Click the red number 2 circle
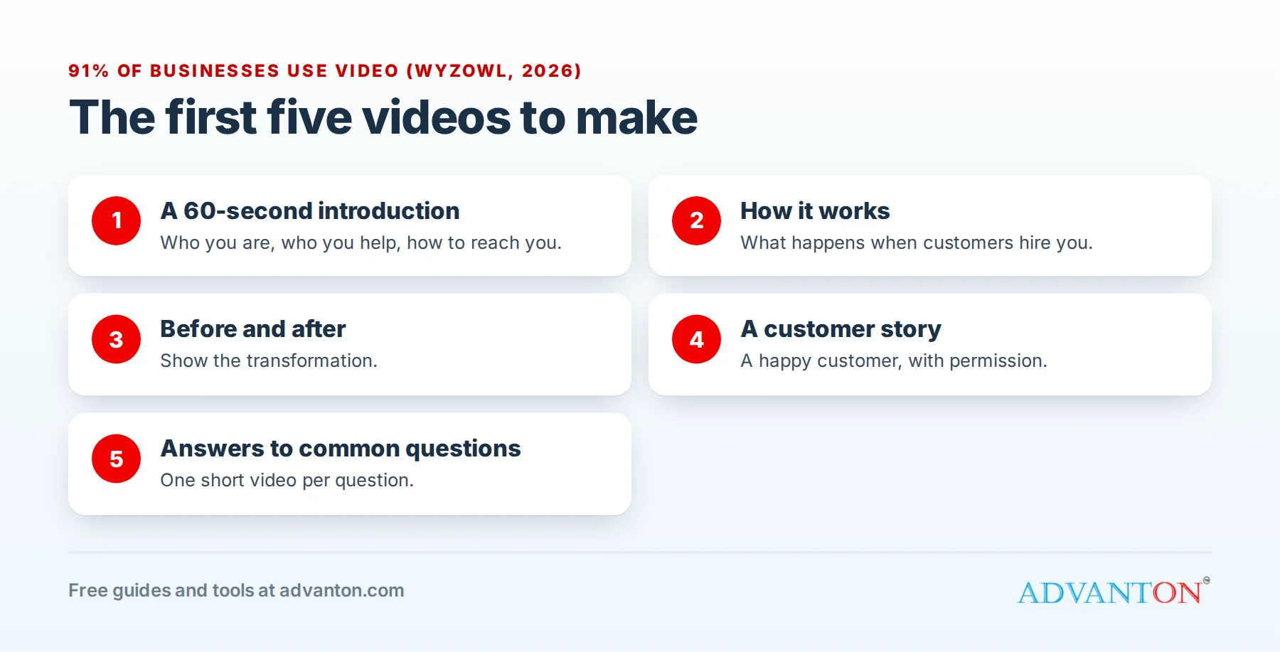 pos(696,221)
